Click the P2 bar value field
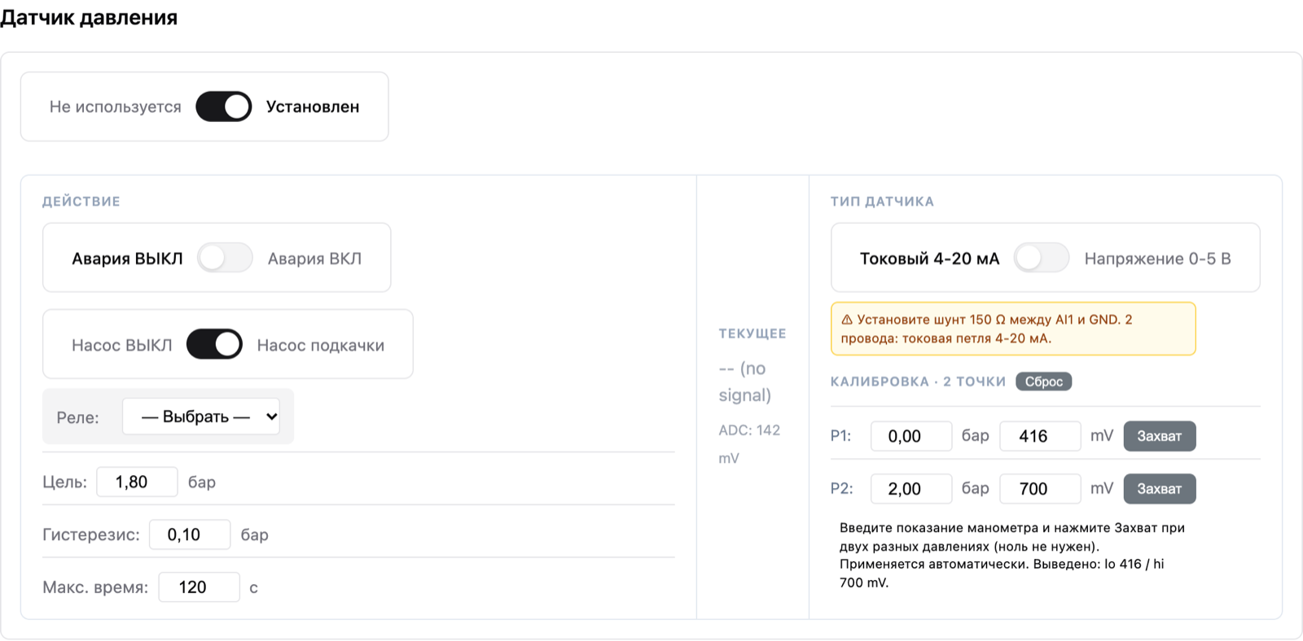Image resolution: width=1303 pixels, height=641 pixels. (911, 489)
